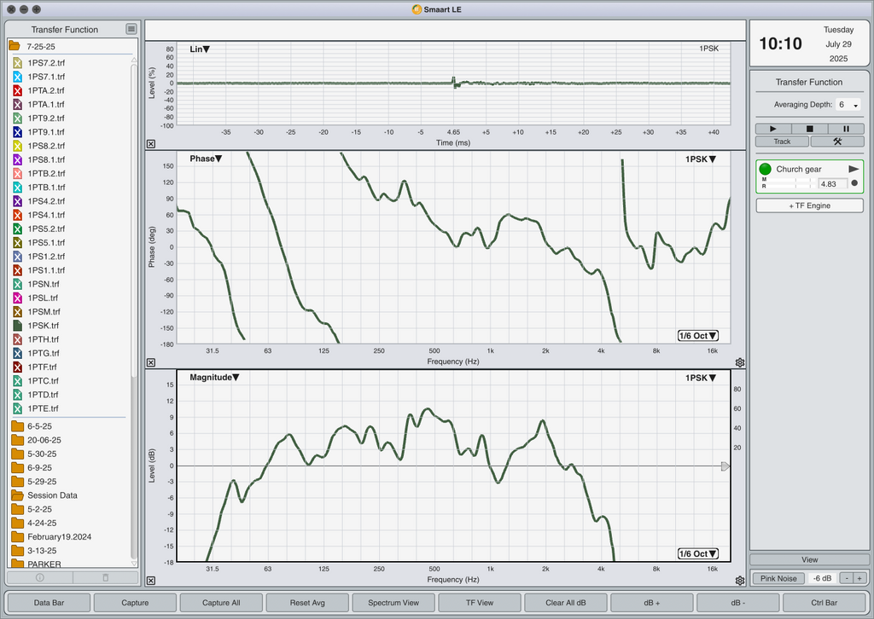Screen dimensions: 874x619
Task: Click the dB - button
Action: pos(738,602)
